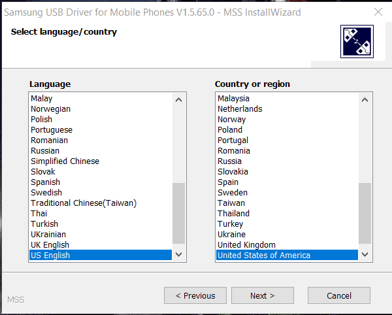Choose Romanian language
392x315 pixels.
[x=101, y=141]
